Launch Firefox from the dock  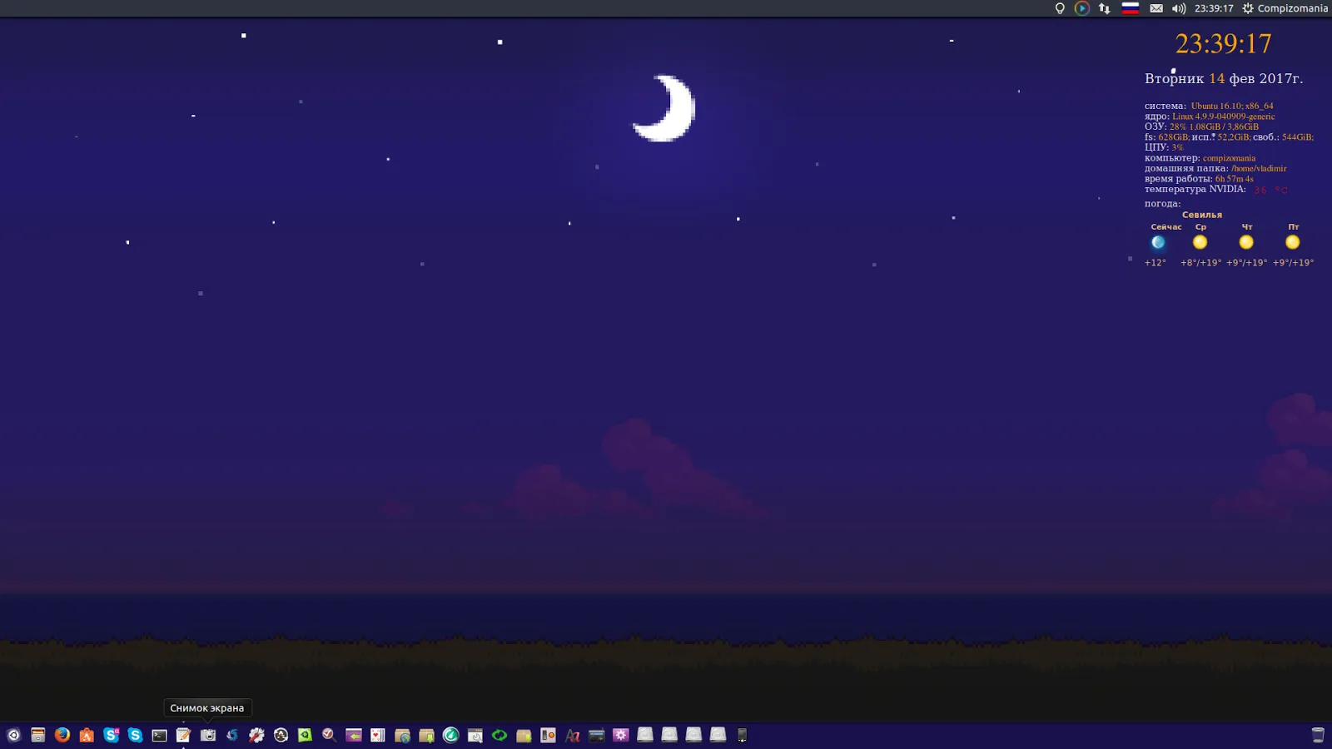[x=62, y=735]
